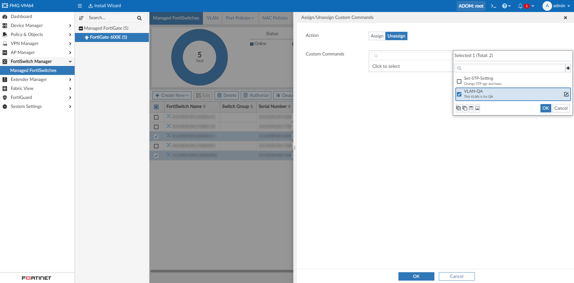This screenshot has height=283, width=574.
Task: Check the Set-STP-Setting checkbox
Action: [459, 81]
